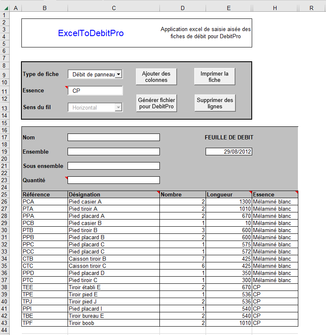Click the Nombre column heading cell

point(183,194)
